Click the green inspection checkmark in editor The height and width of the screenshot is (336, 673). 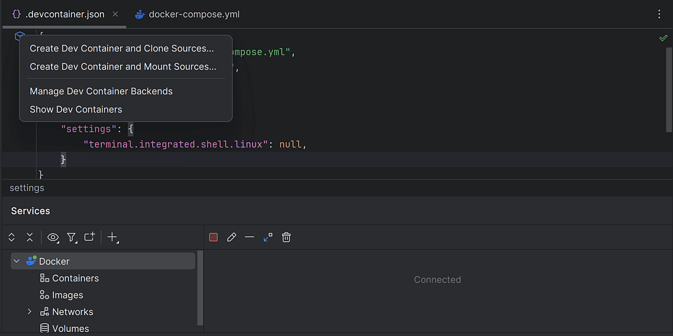[x=663, y=38]
